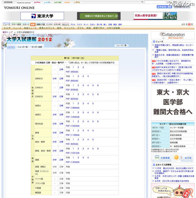Click the ニュース一覧 pill button
This screenshot has height=198, width=196.
click(x=122, y=45)
